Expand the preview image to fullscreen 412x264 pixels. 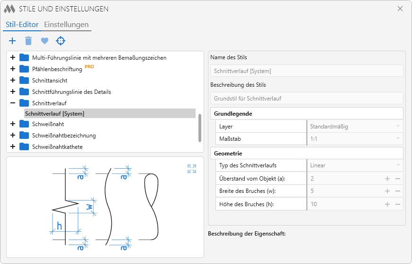[191, 169]
